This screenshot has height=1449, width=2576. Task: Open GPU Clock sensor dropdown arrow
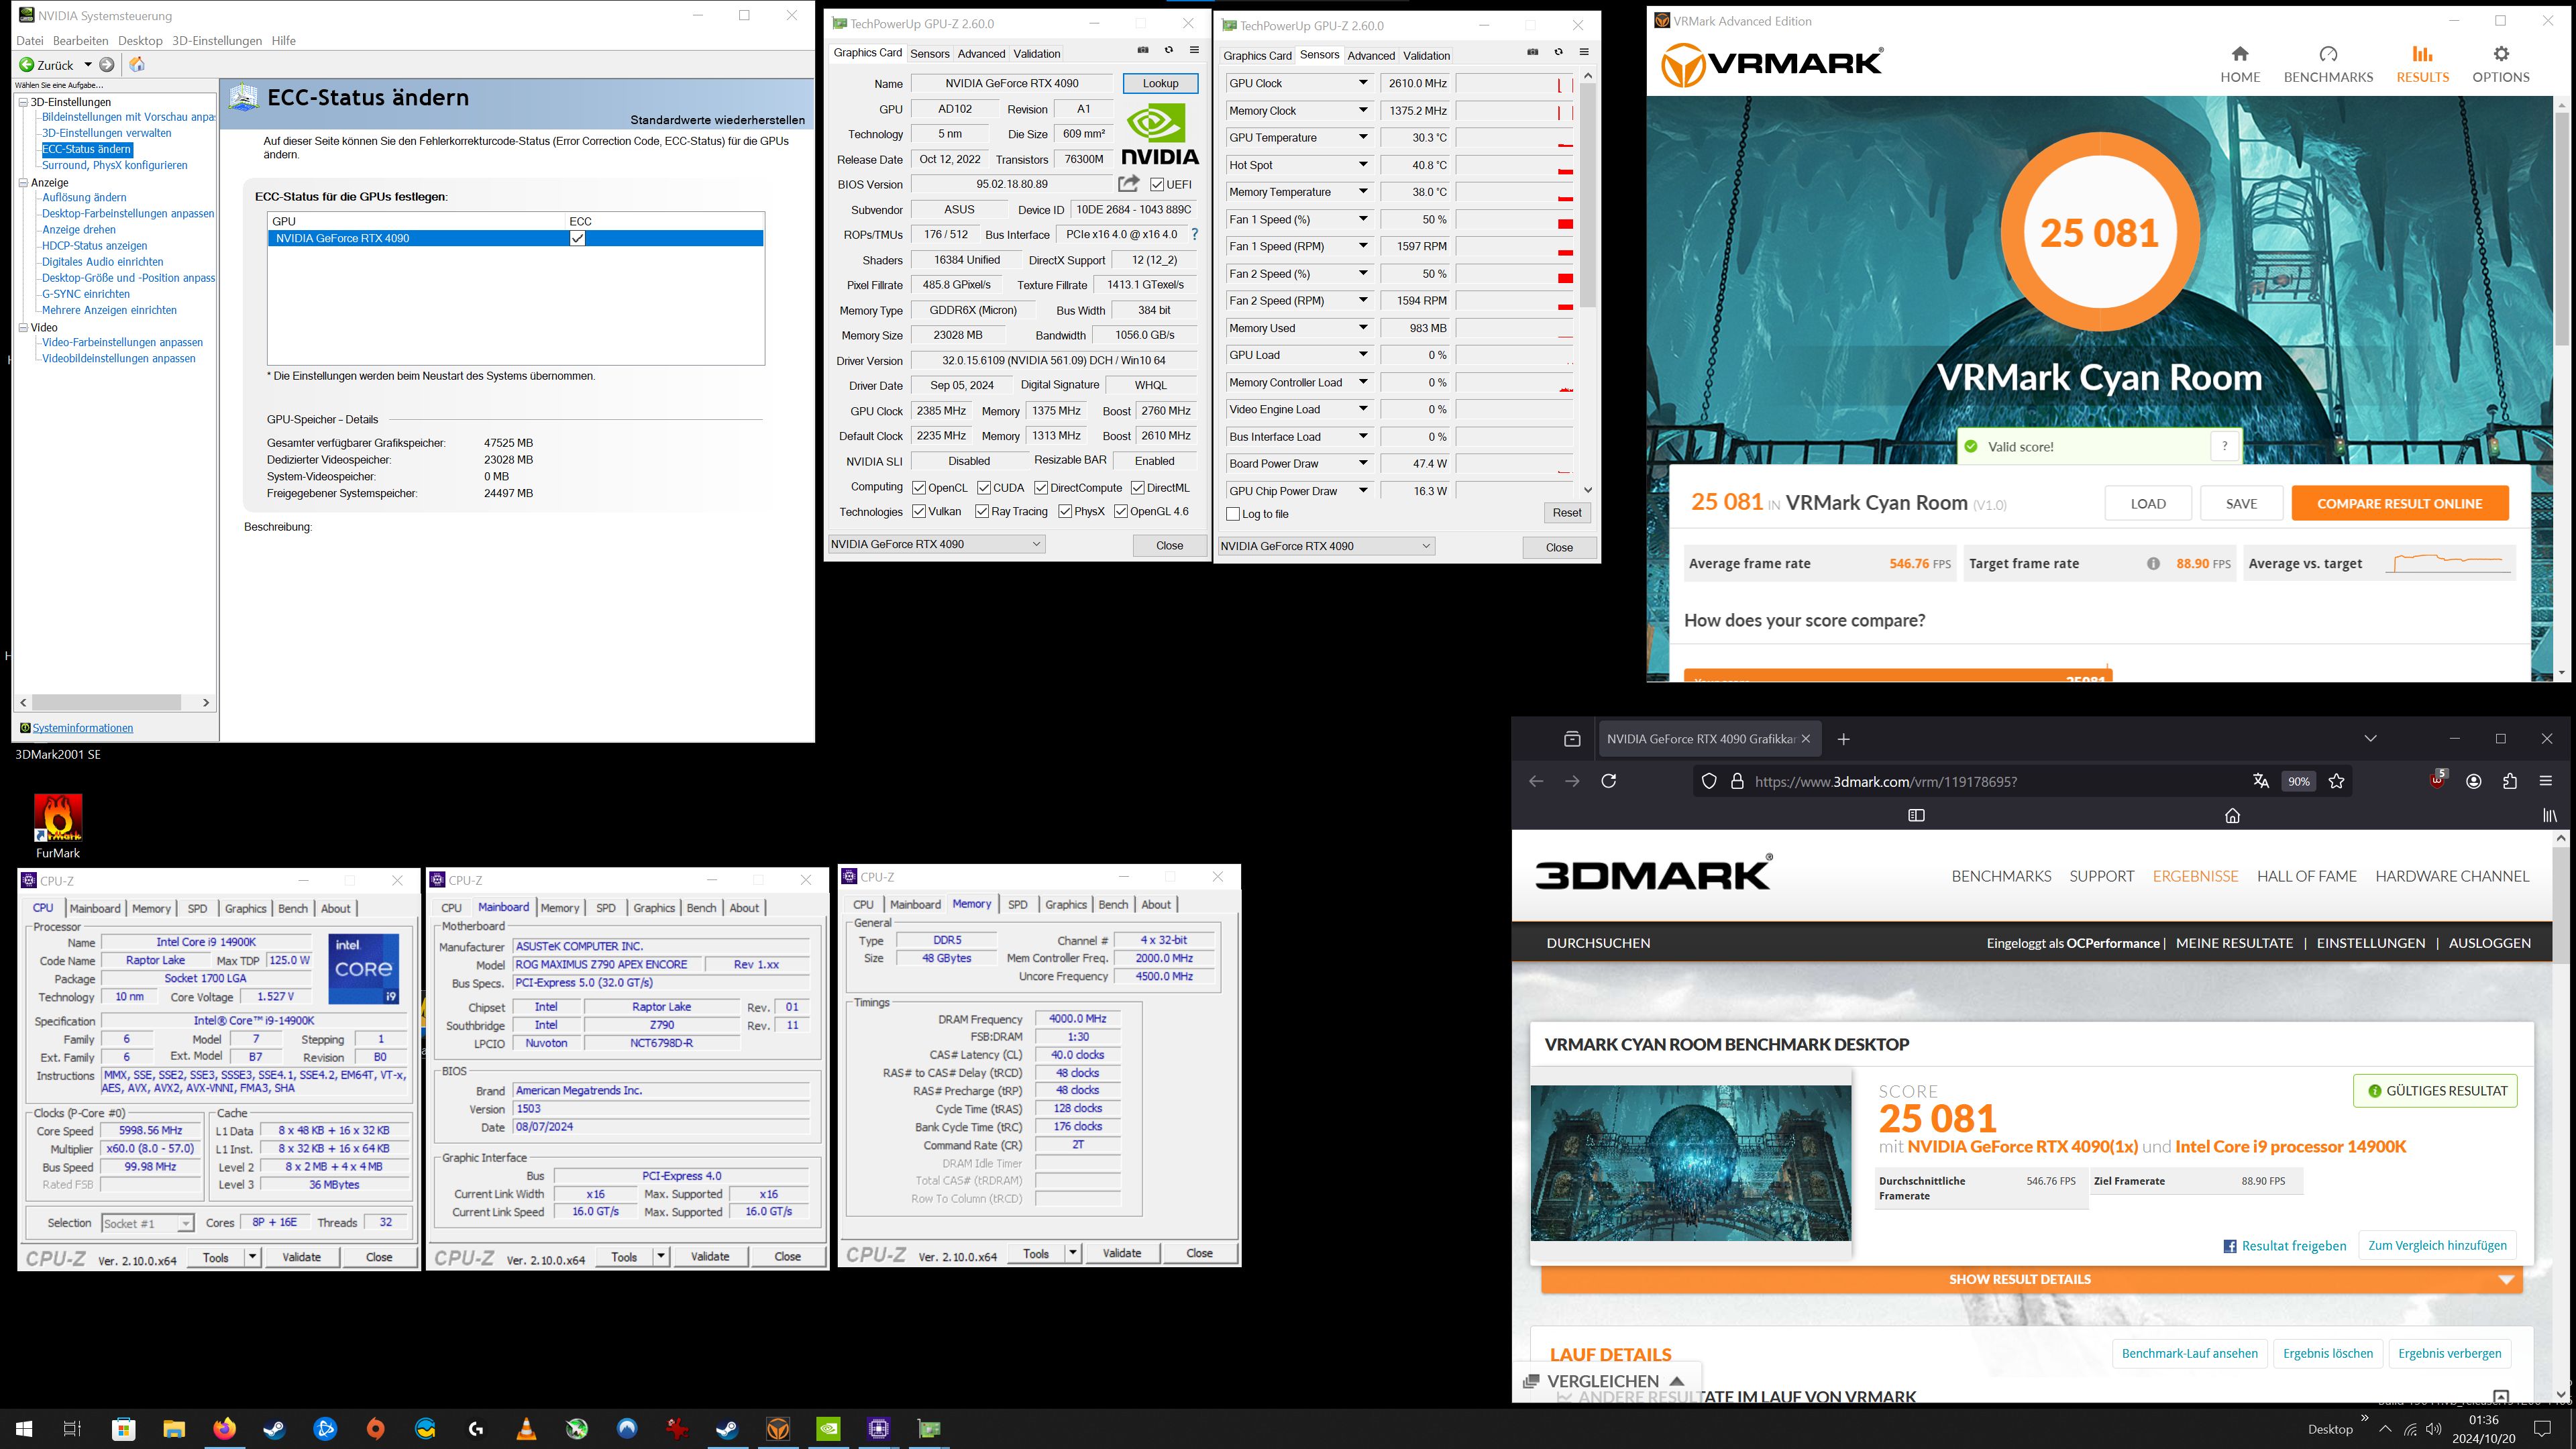click(x=1363, y=83)
